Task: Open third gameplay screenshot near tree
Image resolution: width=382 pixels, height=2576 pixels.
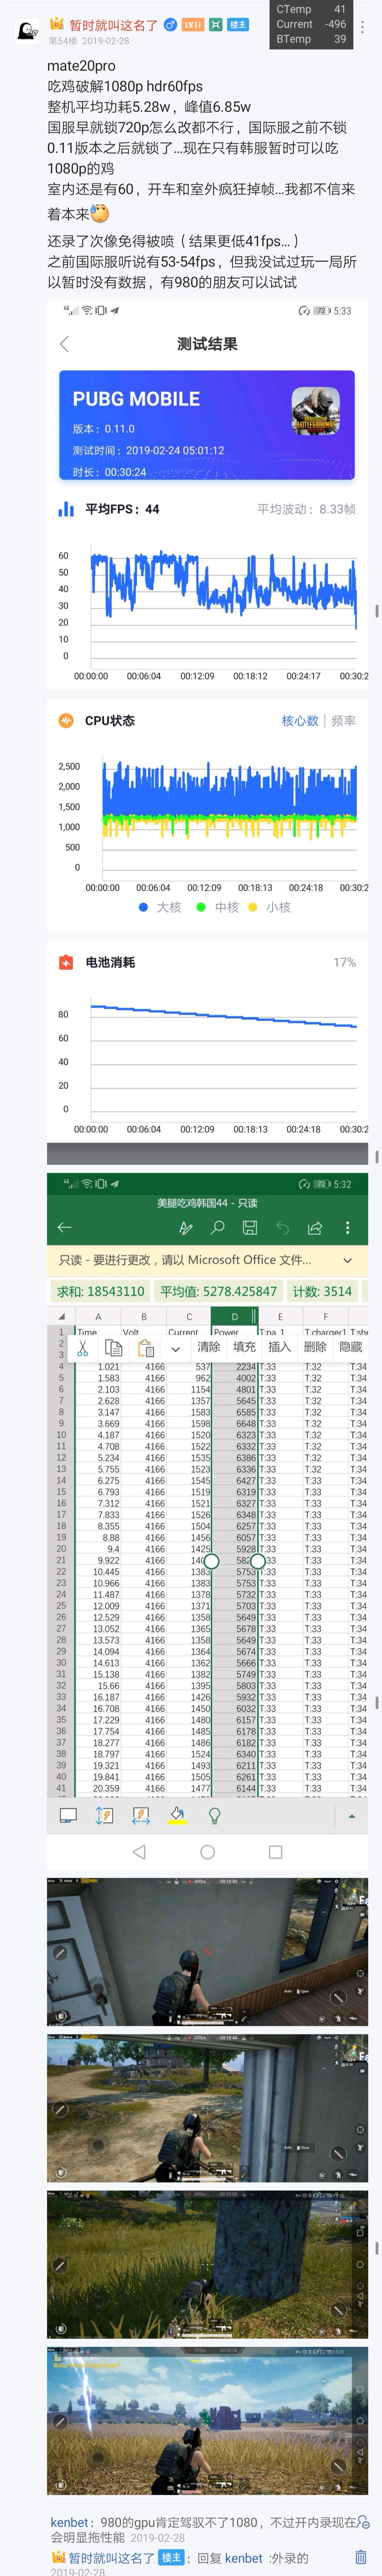Action: [x=208, y=2264]
